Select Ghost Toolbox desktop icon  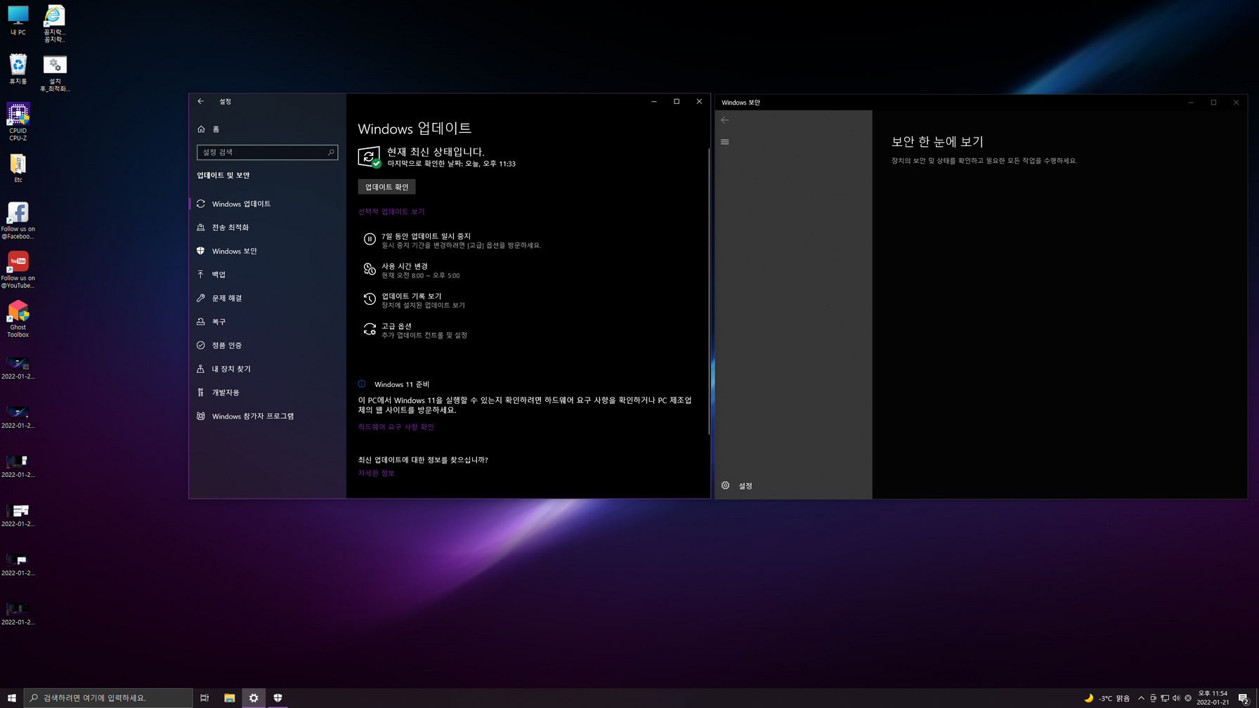coord(18,319)
